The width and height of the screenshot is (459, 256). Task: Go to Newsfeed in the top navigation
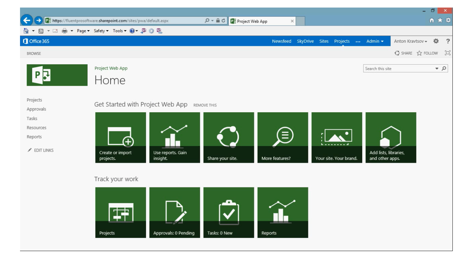tap(282, 41)
